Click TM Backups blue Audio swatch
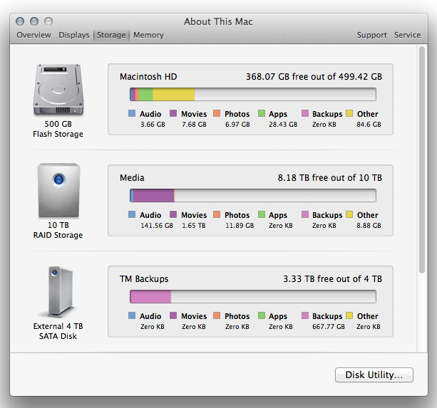 (x=132, y=315)
